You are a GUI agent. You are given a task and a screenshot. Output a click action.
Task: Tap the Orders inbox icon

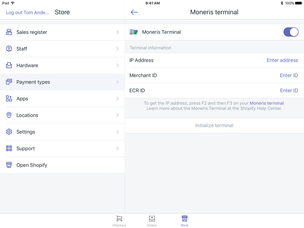click(152, 218)
